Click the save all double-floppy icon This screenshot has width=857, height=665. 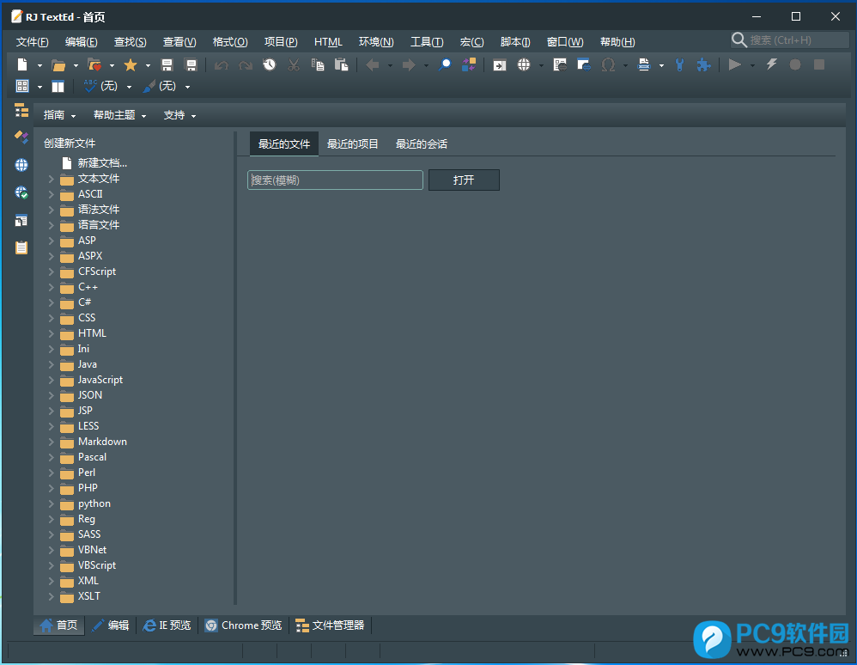pos(191,64)
